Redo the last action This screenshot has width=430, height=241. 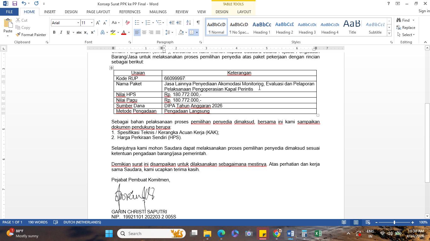coord(36,4)
